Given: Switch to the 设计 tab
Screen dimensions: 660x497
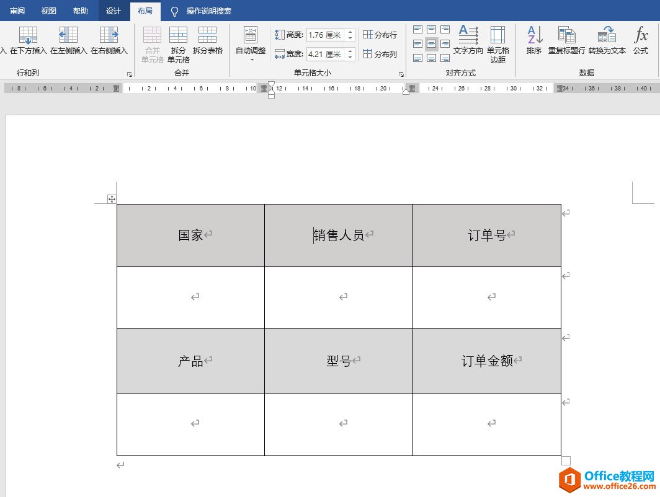Looking at the screenshot, I should pos(114,11).
